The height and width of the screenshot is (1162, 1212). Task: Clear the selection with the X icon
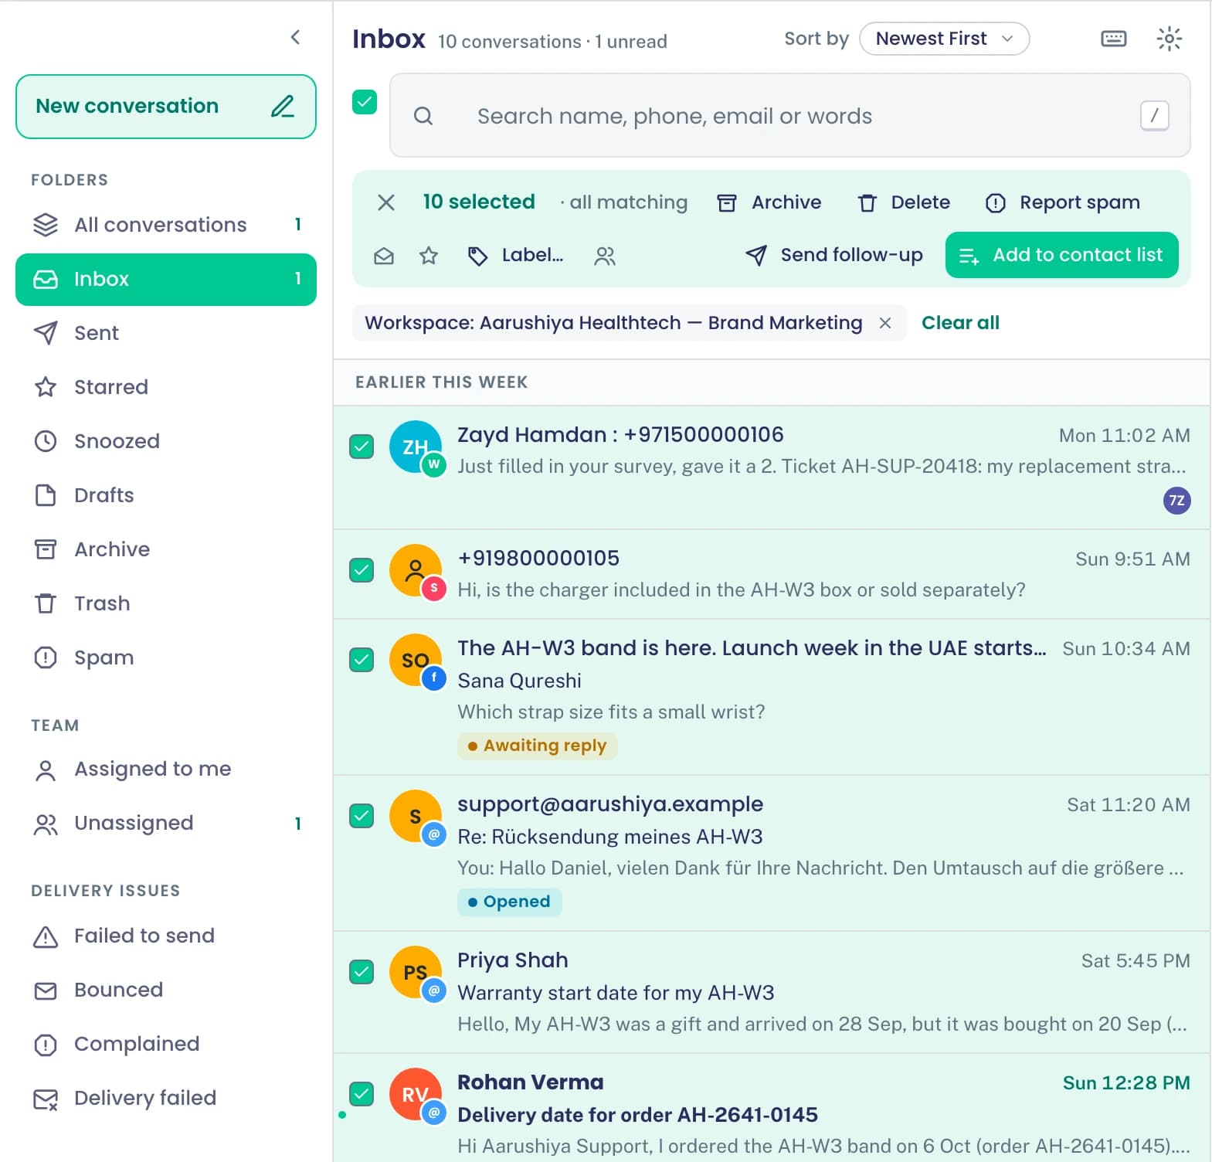click(x=386, y=202)
